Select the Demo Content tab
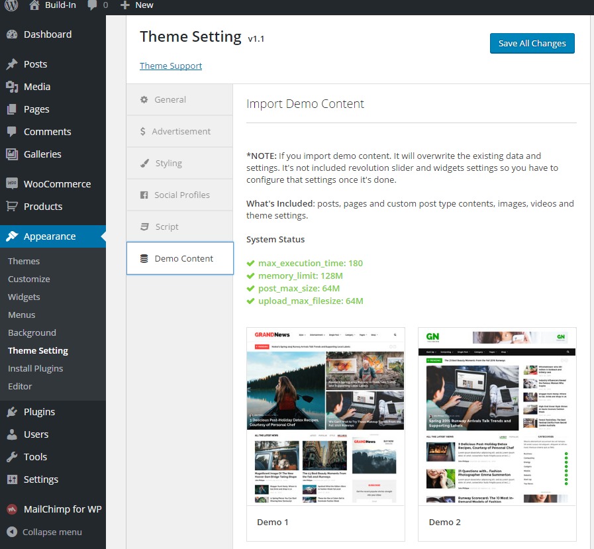Image resolution: width=594 pixels, height=549 pixels. coord(180,258)
